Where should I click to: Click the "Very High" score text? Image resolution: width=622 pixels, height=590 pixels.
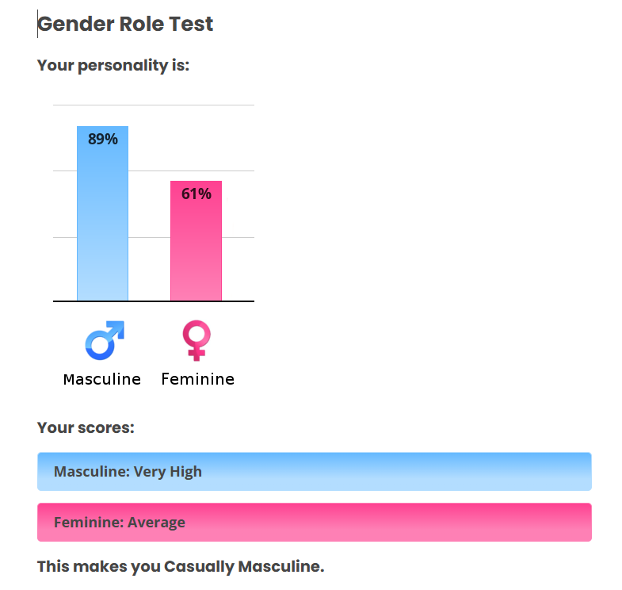click(x=168, y=472)
